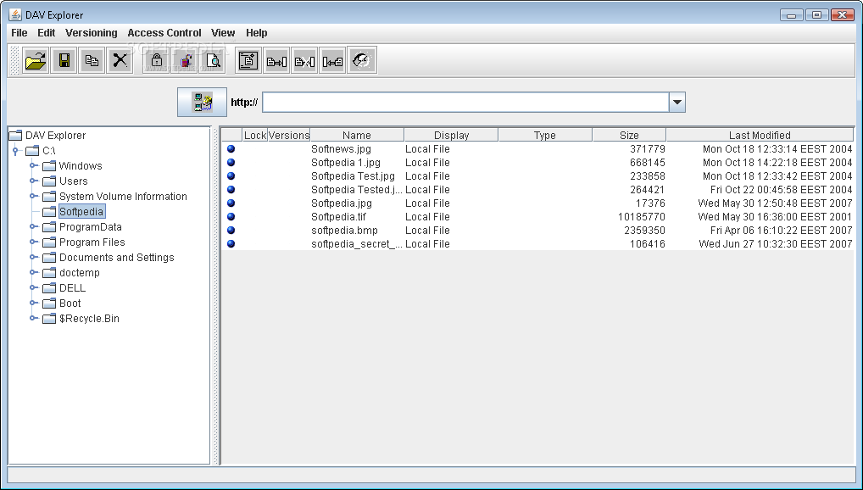Click the blue dot beside Softpedia.jpg
Image resolution: width=863 pixels, height=490 pixels.
click(x=231, y=203)
